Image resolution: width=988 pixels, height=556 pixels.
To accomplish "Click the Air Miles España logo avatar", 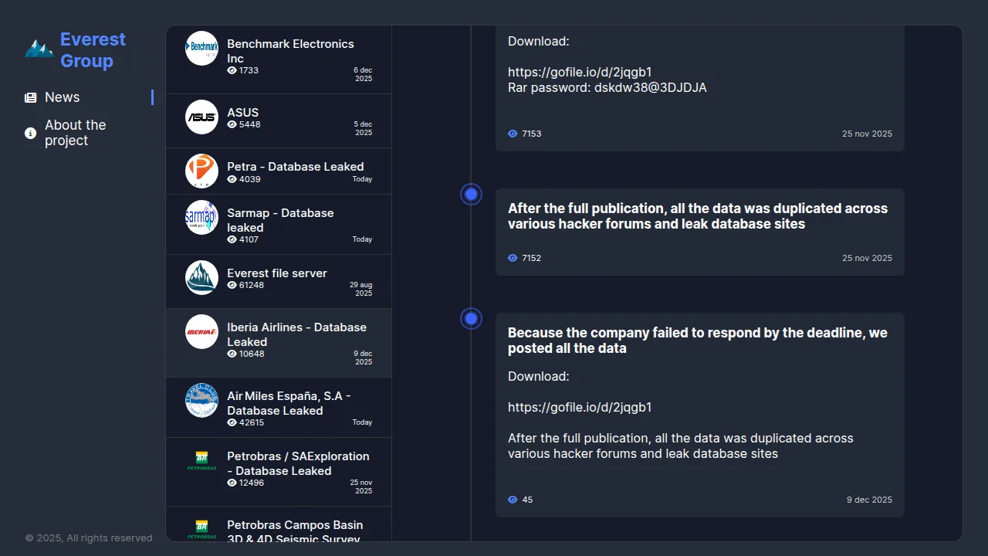I will [201, 400].
